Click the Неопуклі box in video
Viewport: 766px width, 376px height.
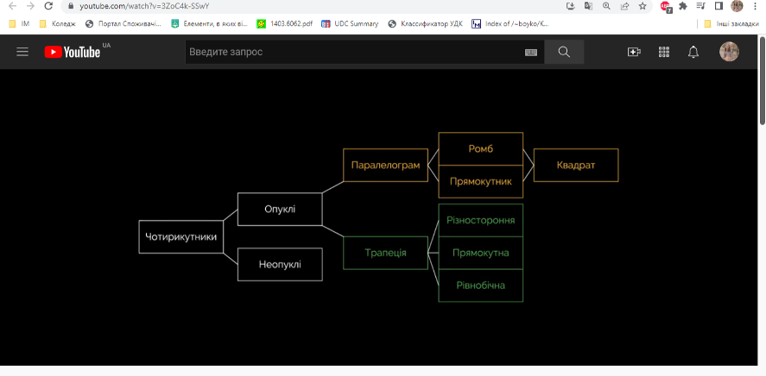280,265
